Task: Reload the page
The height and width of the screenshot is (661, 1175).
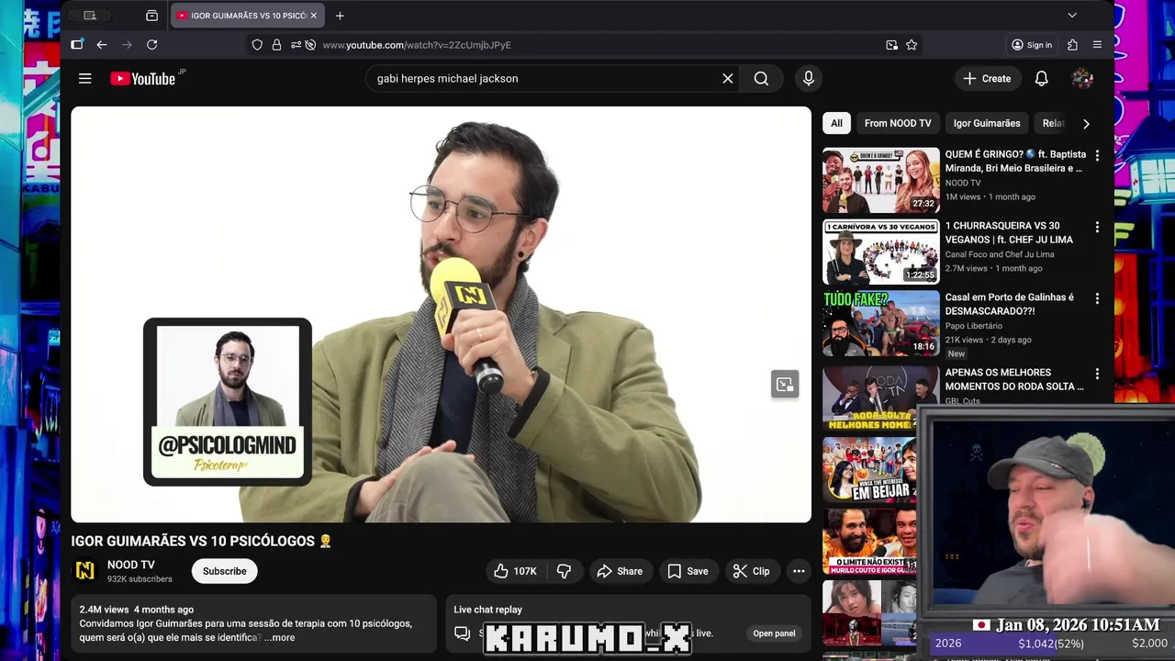Action: (151, 45)
